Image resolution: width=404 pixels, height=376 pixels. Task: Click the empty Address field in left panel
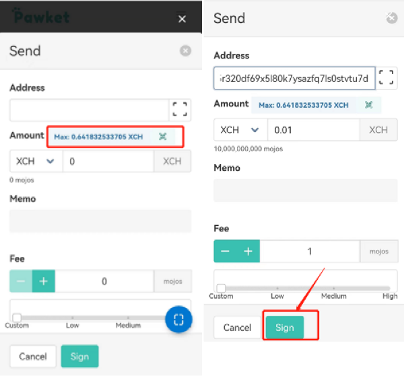[x=90, y=110]
